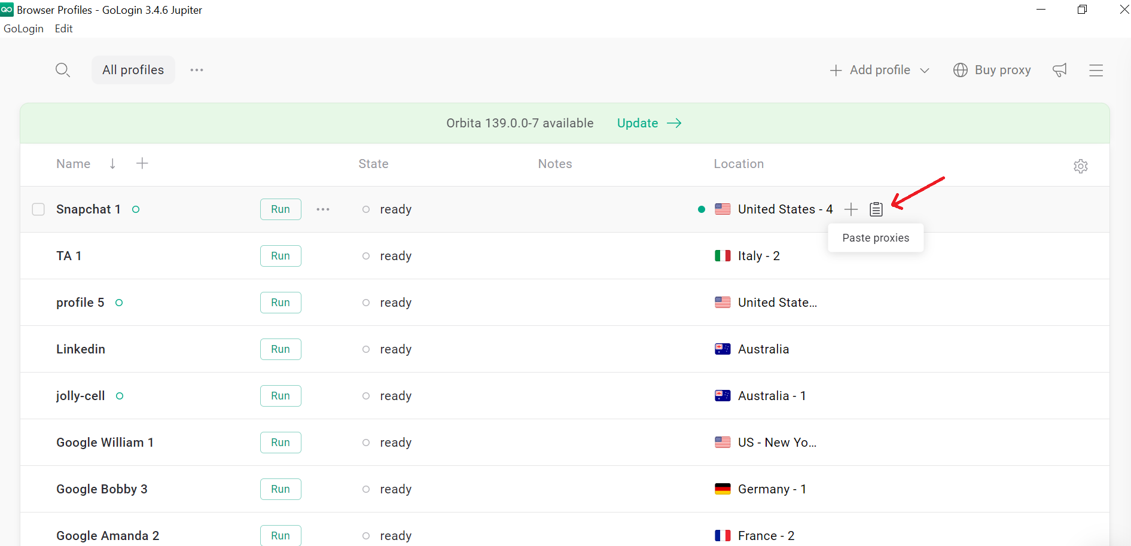
Task: Run the Snapchat 1 profile
Action: click(281, 209)
